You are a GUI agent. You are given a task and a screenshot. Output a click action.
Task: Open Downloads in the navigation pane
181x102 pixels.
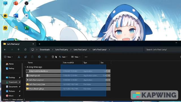point(12,82)
